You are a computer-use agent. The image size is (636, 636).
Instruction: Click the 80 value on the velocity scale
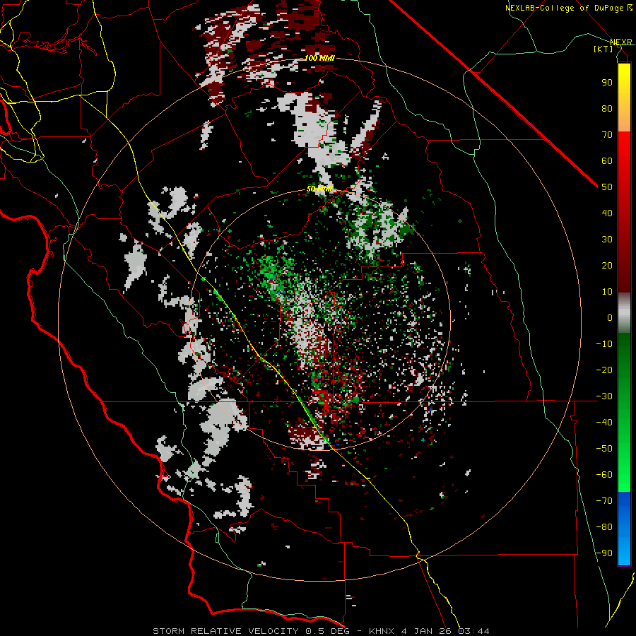607,108
